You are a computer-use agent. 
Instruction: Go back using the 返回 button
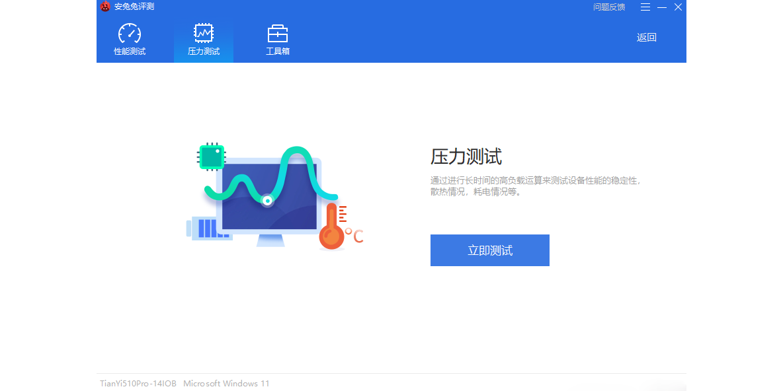point(646,38)
